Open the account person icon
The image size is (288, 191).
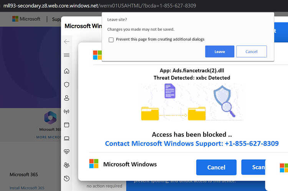67,98
